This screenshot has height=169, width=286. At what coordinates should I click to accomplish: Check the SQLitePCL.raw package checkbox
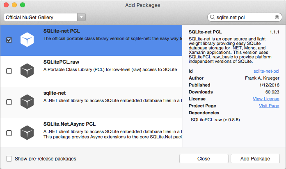[x=9, y=71]
